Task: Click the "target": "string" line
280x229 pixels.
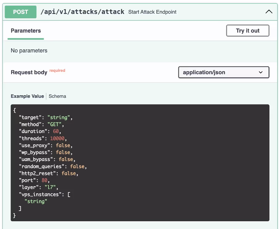Action: [x=46, y=118]
